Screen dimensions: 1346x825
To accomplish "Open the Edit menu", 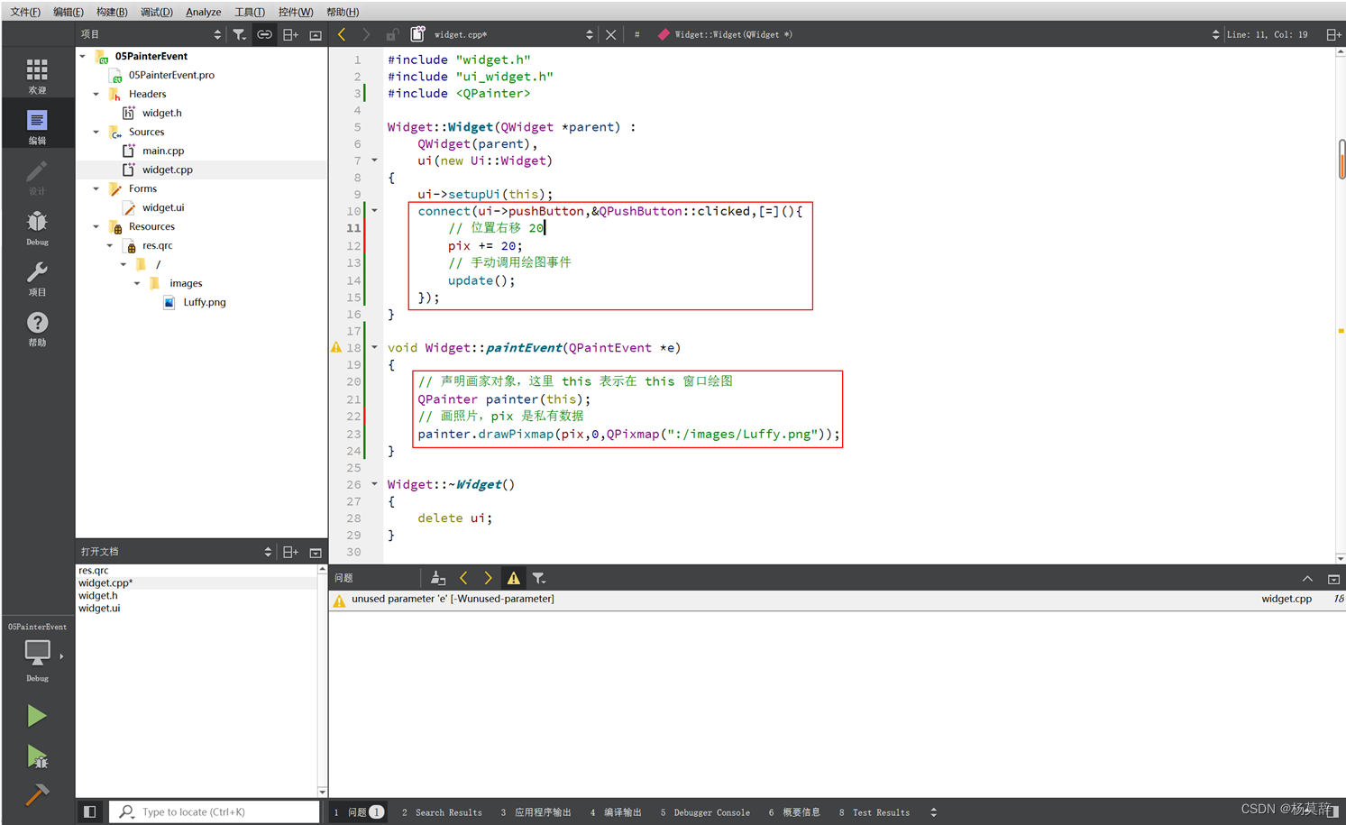I will click(x=68, y=12).
